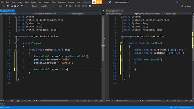Viewport: 194px width, 109px height.
Task: Open the View menu
Action: point(13,2)
